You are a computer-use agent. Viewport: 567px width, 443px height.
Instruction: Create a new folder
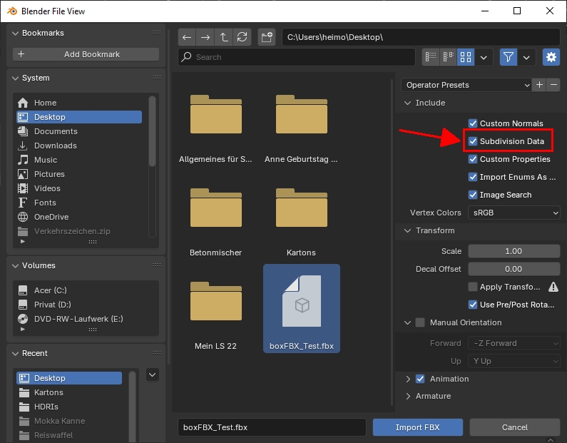tap(267, 37)
